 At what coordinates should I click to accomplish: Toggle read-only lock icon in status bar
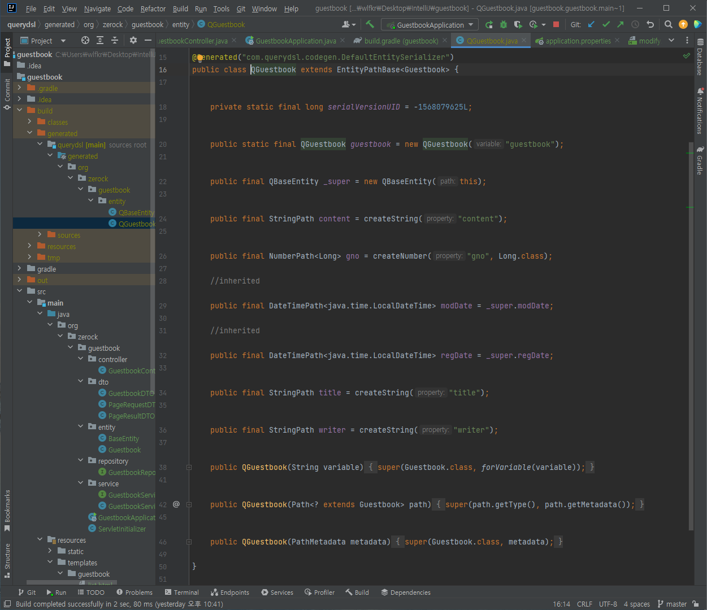tap(696, 604)
